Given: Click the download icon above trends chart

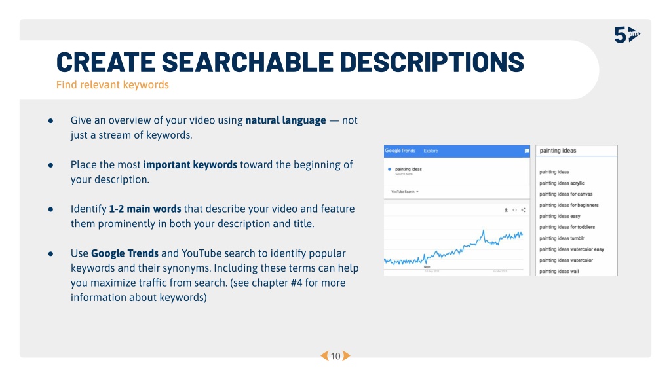Looking at the screenshot, I should 506,210.
